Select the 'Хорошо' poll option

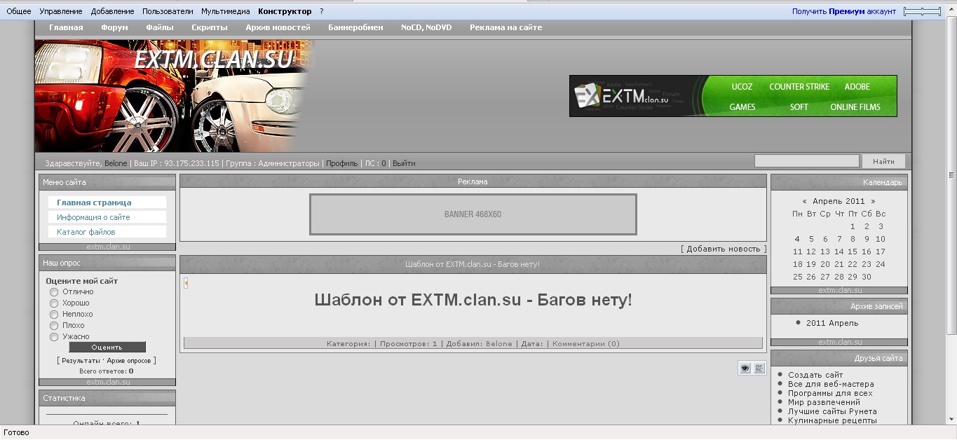tap(53, 303)
